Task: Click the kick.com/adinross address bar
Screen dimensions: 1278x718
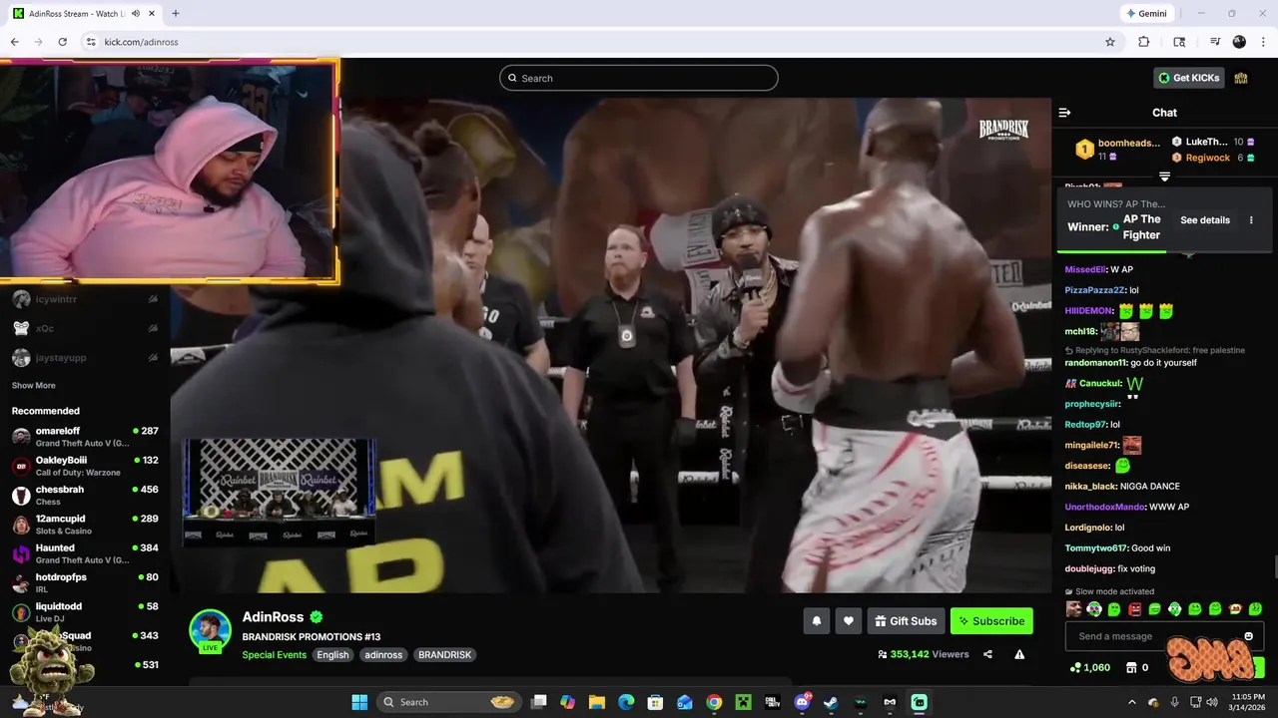Action: point(599,42)
